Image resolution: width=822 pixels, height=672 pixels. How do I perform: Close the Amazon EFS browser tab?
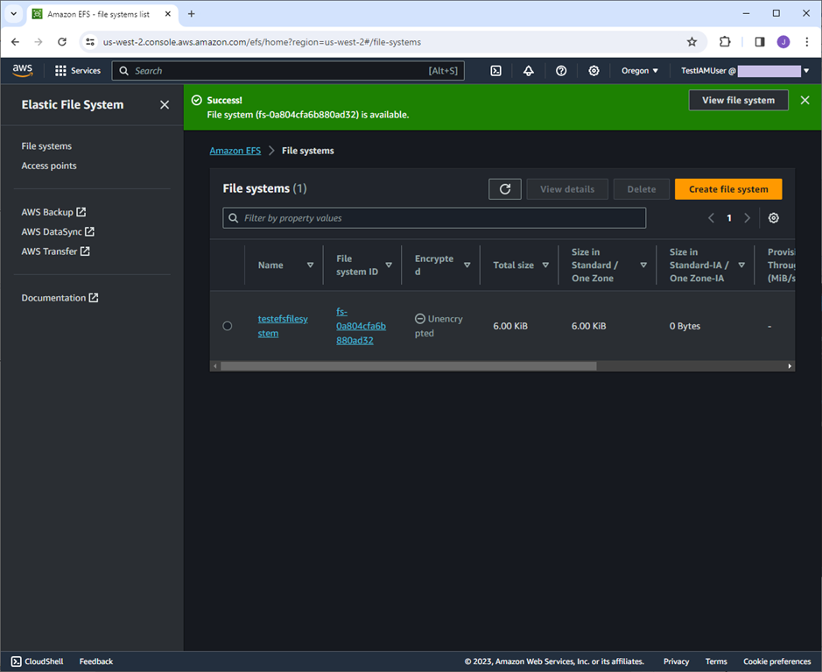pos(168,14)
